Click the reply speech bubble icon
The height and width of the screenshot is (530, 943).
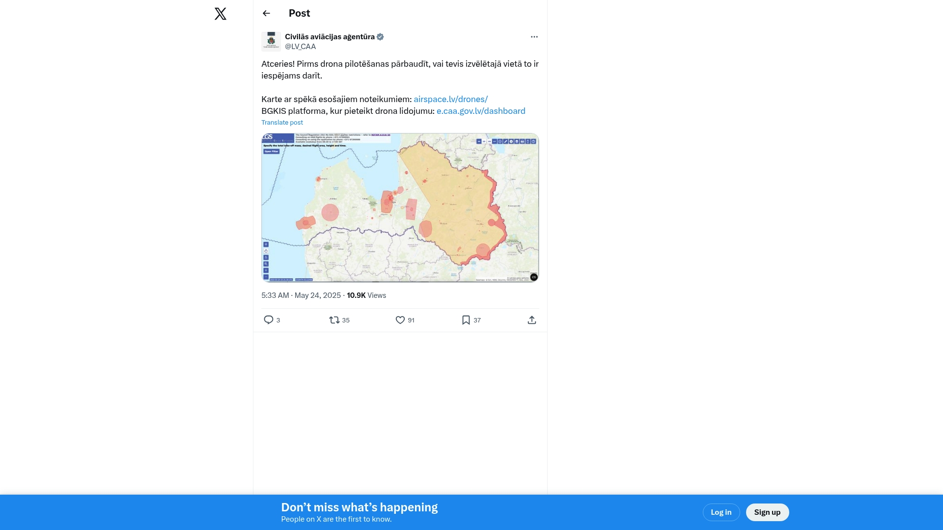click(269, 320)
